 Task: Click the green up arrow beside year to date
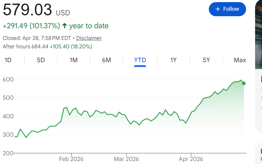[64, 26]
